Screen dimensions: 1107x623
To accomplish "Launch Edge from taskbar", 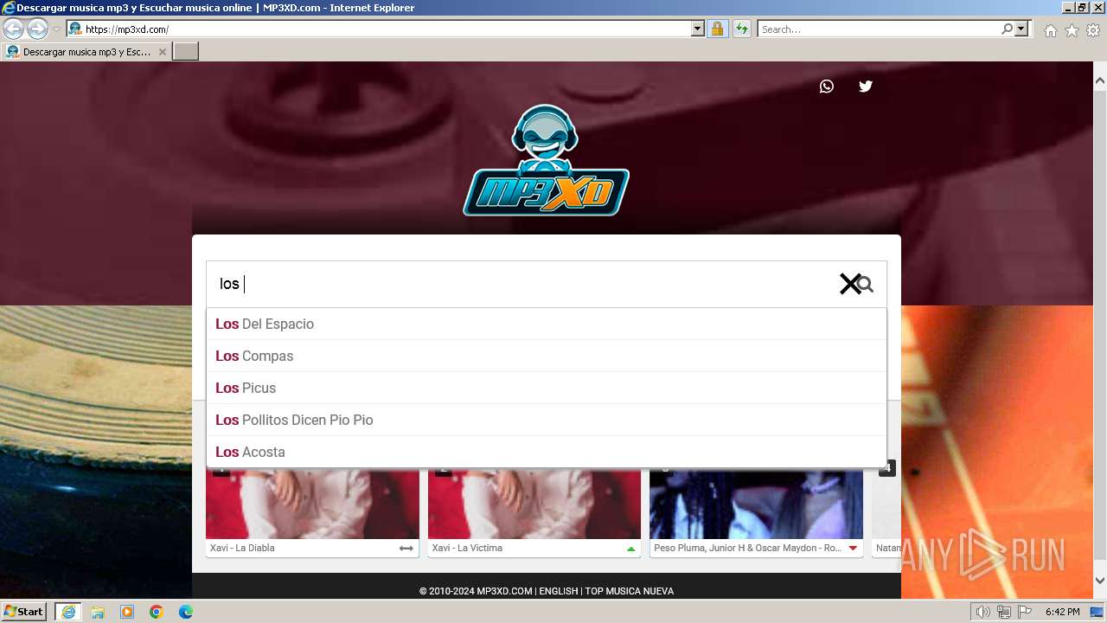I will coord(186,612).
